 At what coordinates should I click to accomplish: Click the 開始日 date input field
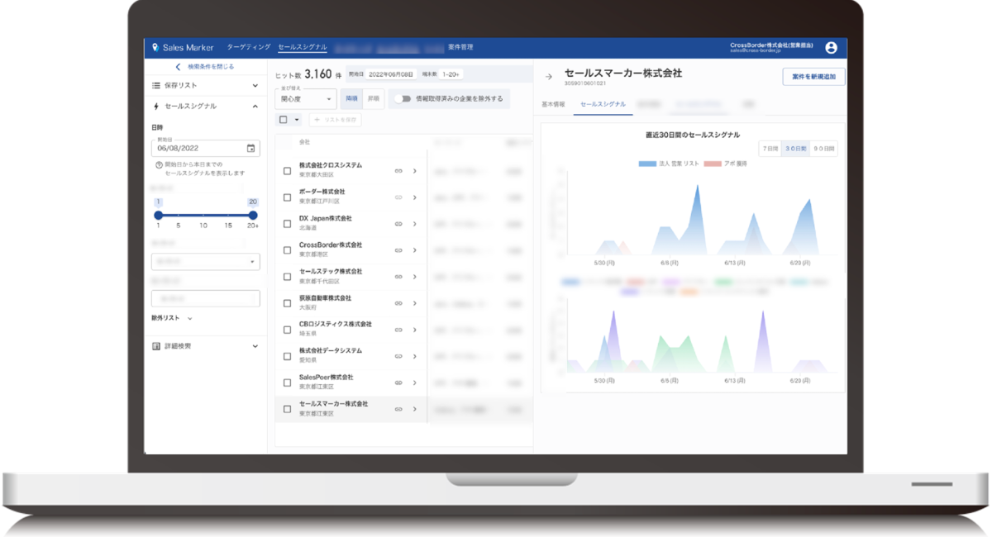(x=198, y=149)
